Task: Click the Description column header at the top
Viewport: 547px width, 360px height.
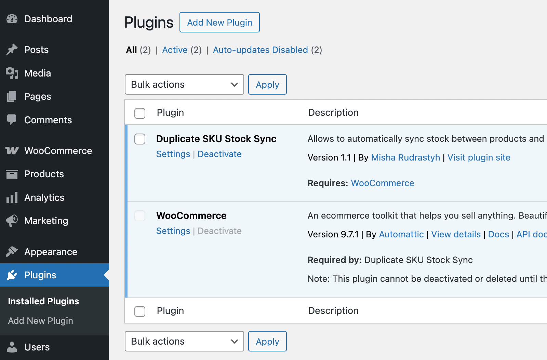Action: click(333, 112)
